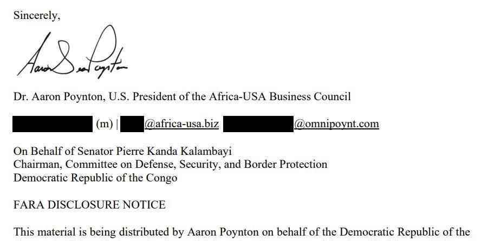
Task: Open the @omnipoynt.com email link
Action: [x=336, y=124]
